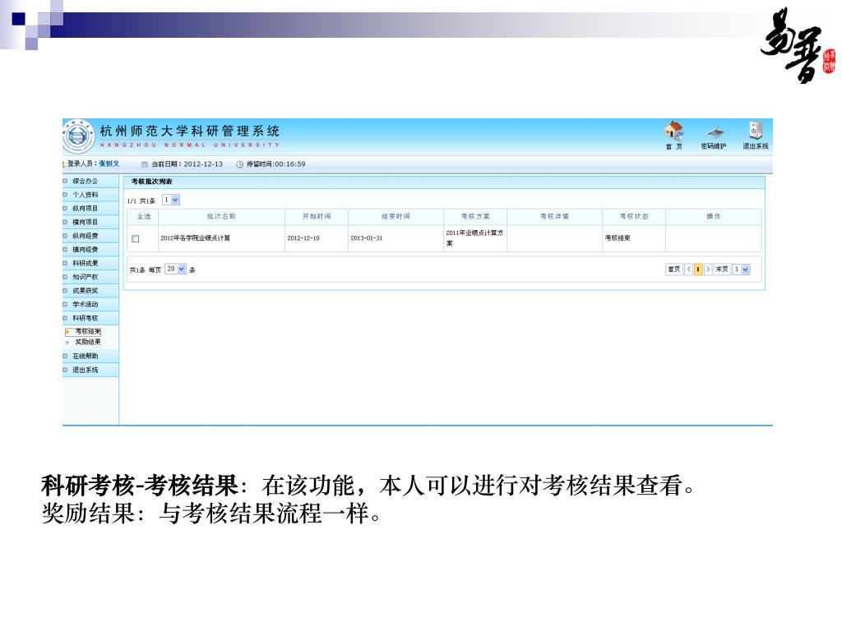Open 学术活动 in the sidebar
The image size is (842, 631).
pos(86,305)
